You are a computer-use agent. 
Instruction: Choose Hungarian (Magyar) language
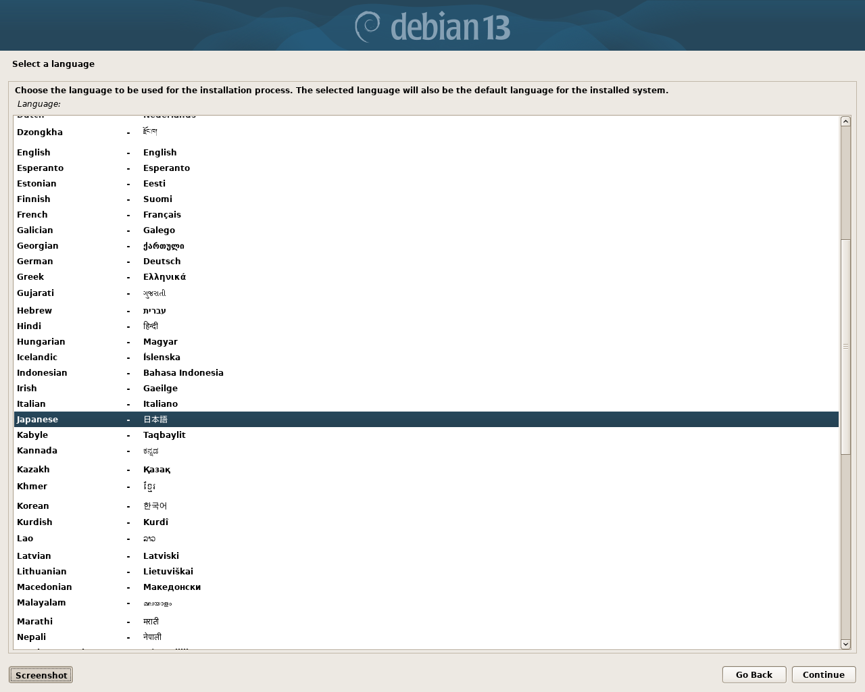point(426,342)
